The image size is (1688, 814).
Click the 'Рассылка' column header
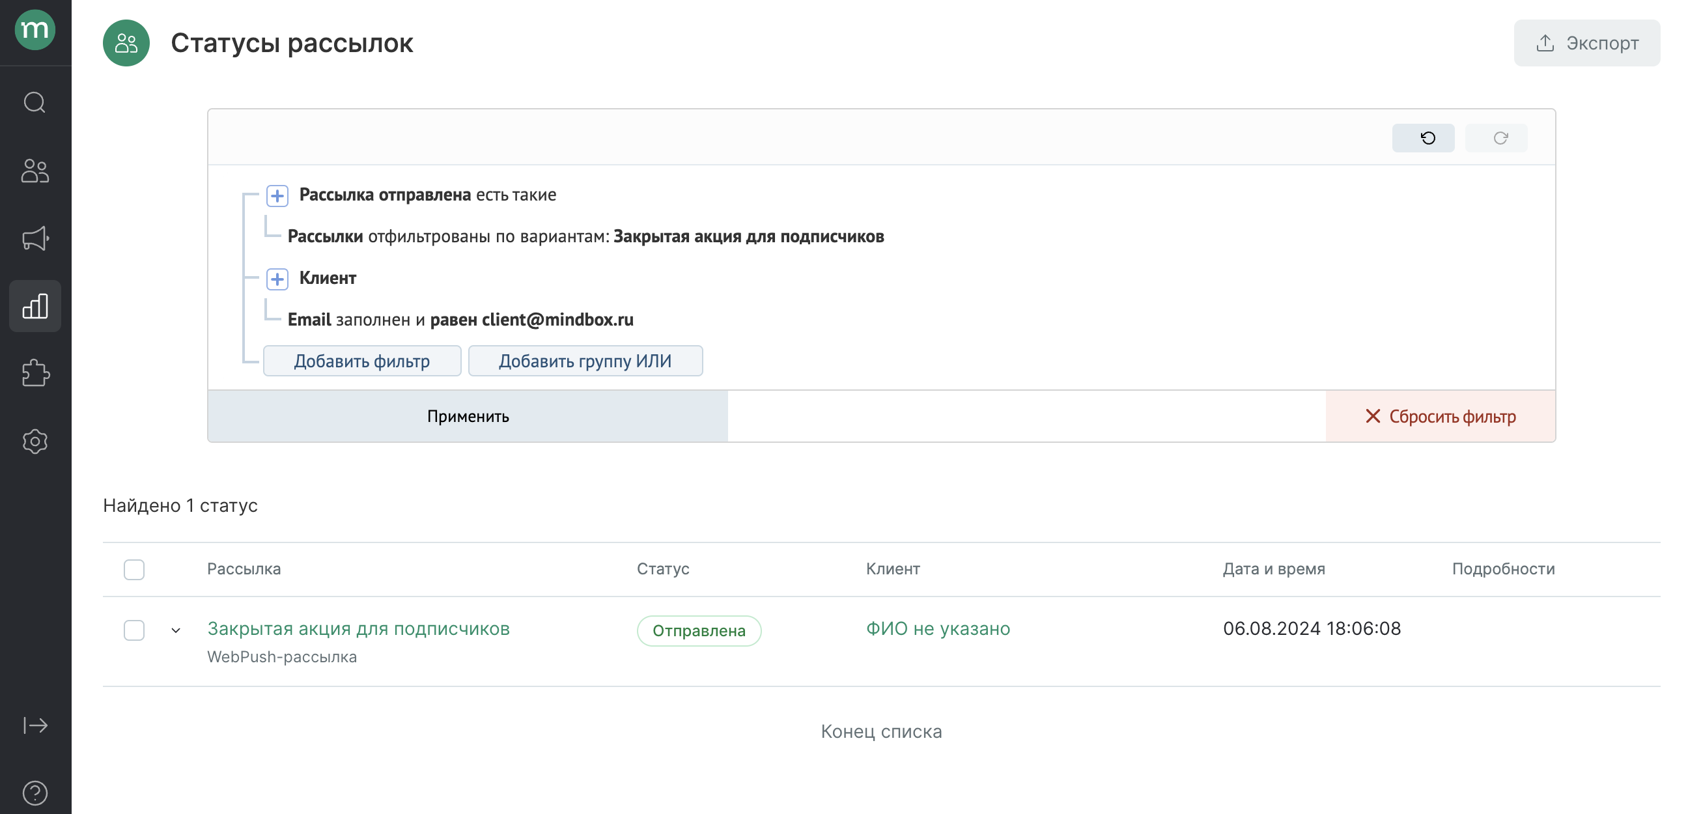[244, 569]
